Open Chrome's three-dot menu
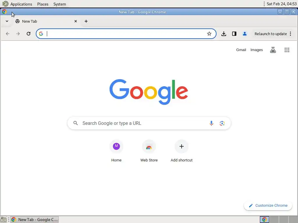This screenshot has height=223, width=298. 290,34
